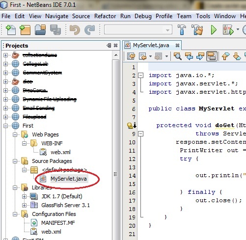Open the View menu

pyautogui.click(x=35, y=16)
